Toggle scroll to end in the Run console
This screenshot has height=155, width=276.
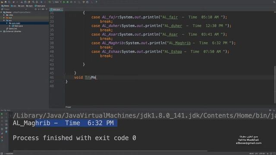coord(6,124)
